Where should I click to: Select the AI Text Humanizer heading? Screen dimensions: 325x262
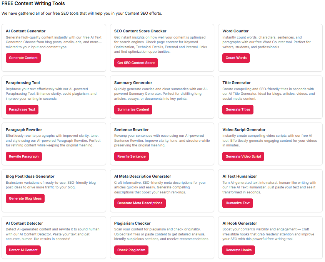240,176
